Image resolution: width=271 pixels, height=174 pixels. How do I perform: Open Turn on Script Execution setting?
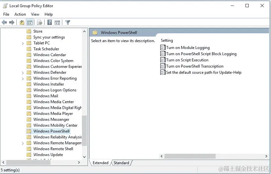[187, 60]
